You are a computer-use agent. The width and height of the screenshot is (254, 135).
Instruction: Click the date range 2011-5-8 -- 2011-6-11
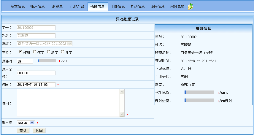199,61
